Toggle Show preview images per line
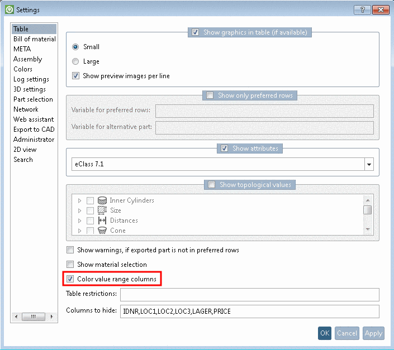 (x=75, y=76)
